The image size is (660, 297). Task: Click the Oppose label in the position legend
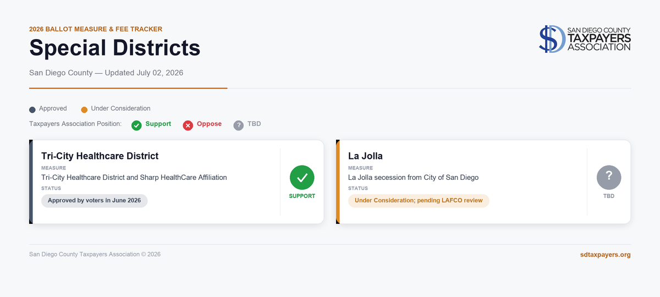click(x=209, y=124)
